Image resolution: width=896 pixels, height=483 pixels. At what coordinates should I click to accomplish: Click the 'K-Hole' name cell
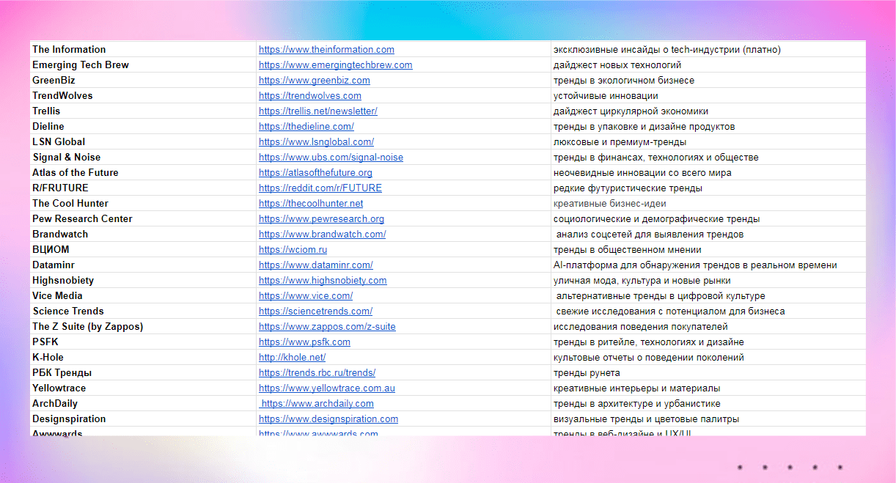(143, 358)
